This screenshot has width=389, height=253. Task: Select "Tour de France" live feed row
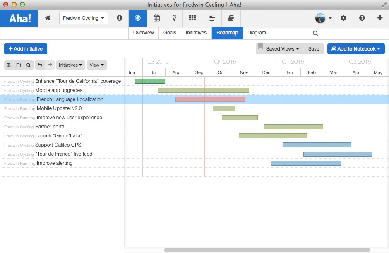pos(62,154)
